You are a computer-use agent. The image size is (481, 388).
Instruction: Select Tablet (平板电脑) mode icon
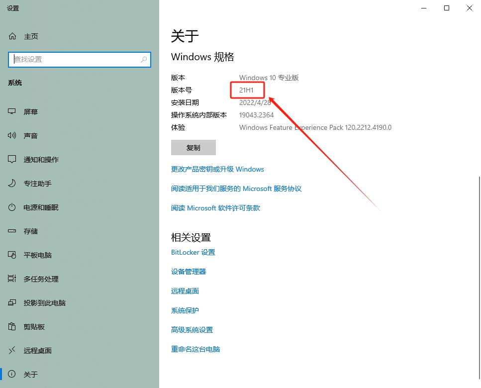coord(12,255)
